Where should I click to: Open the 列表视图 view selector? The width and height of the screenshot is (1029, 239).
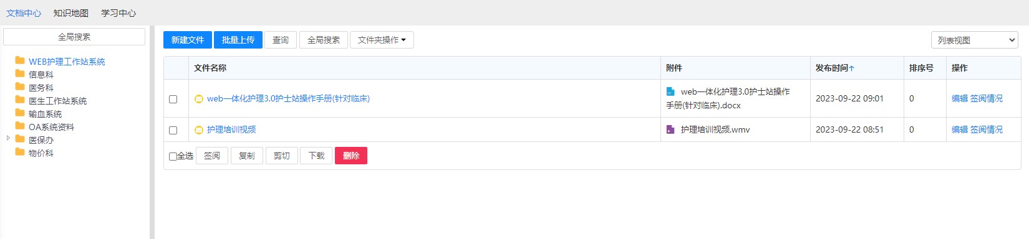tap(975, 40)
